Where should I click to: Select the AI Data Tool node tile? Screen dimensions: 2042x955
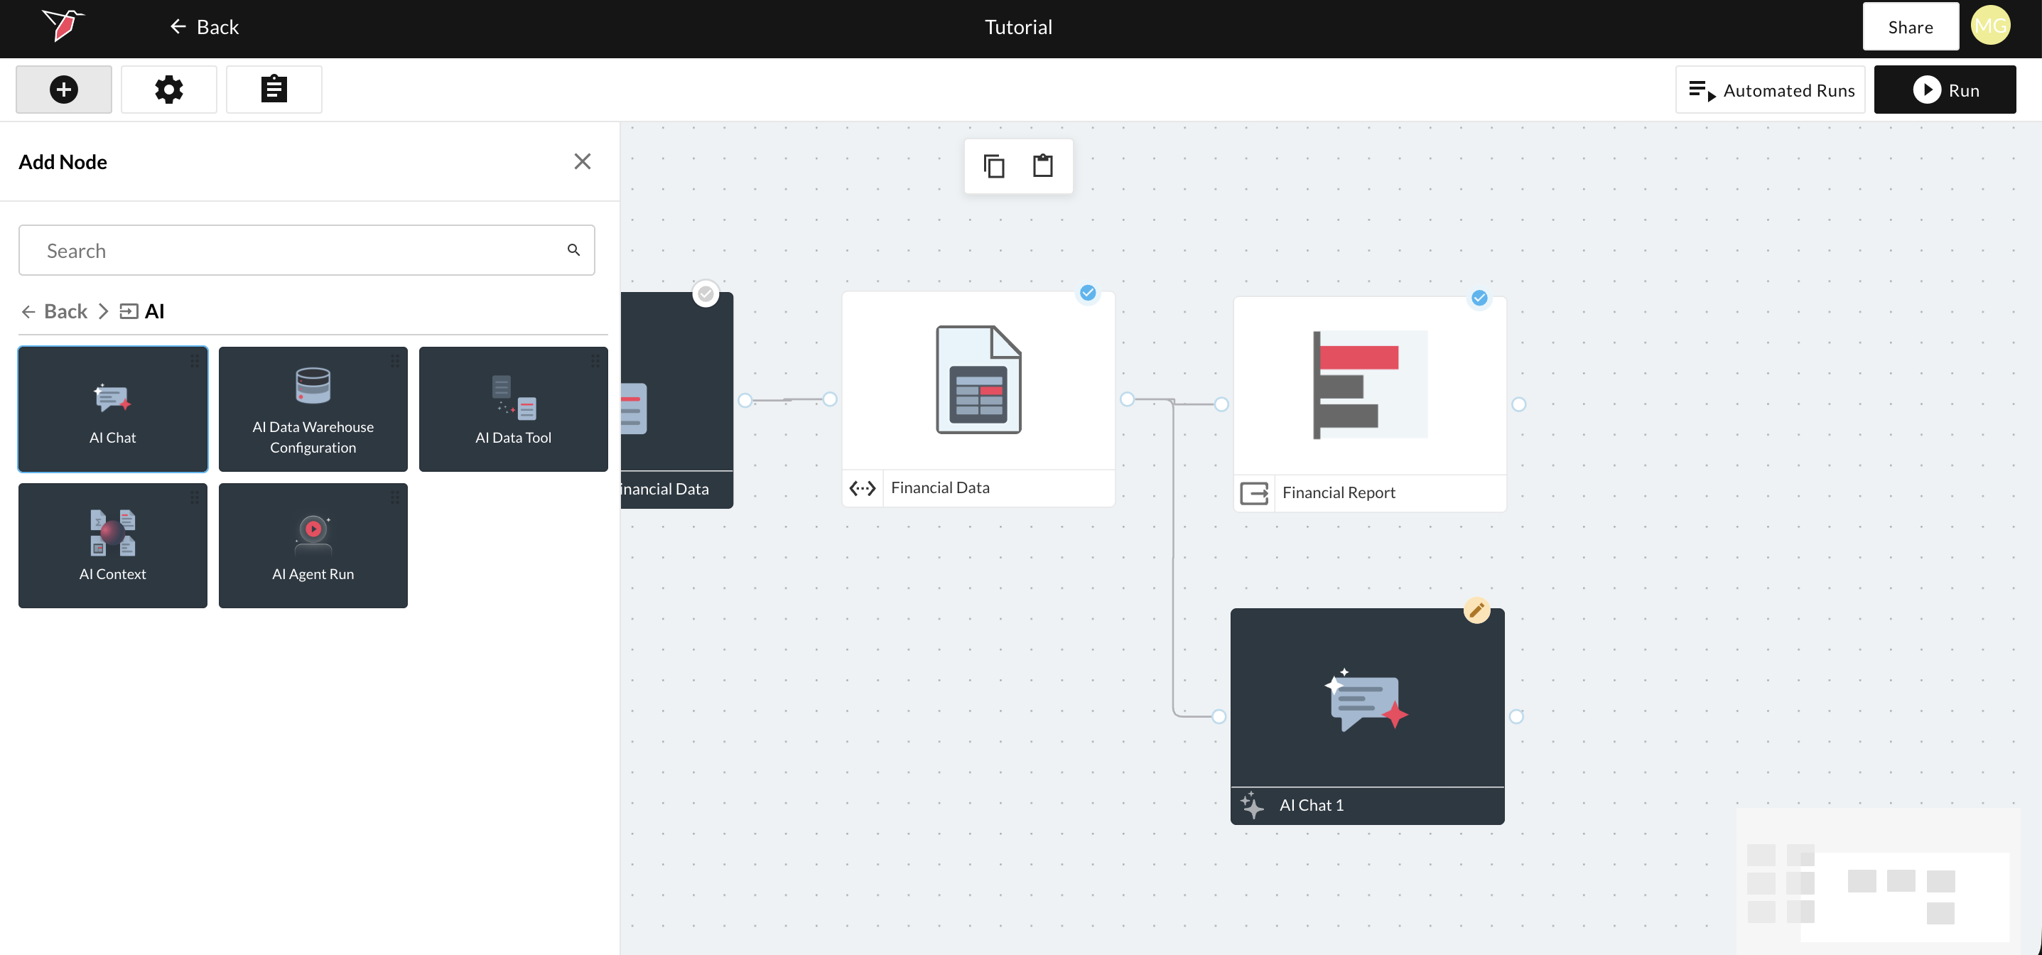coord(513,409)
